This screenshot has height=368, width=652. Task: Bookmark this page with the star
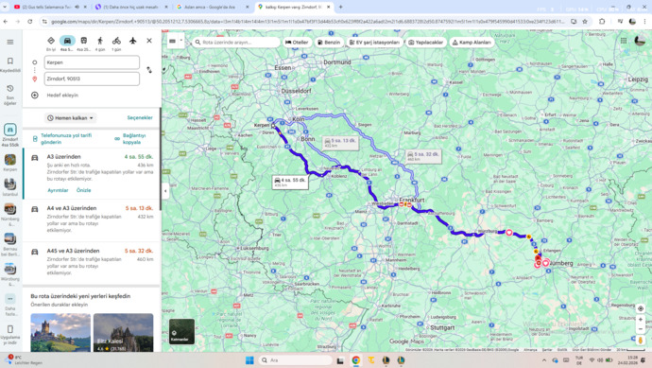(585, 21)
